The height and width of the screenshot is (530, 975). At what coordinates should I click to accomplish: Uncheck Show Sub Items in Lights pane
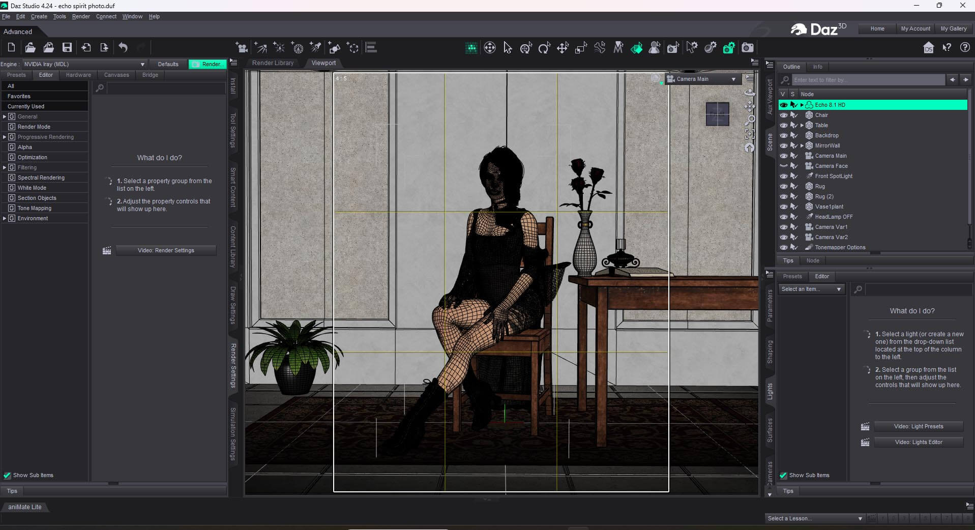[783, 476]
